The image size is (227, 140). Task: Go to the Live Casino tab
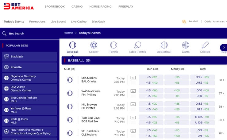[79, 22]
